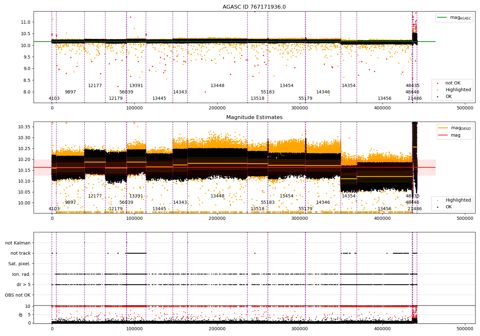Click the 10.00 y-axis tick label
The width and height of the screenshot is (480, 336).
[24, 203]
